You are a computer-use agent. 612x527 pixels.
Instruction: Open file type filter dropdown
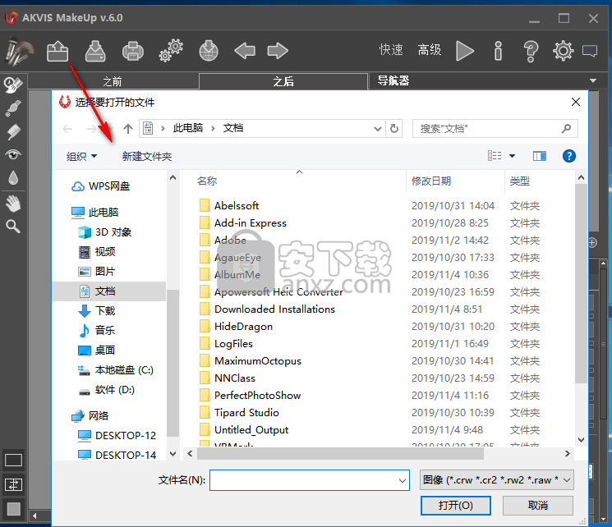point(496,480)
